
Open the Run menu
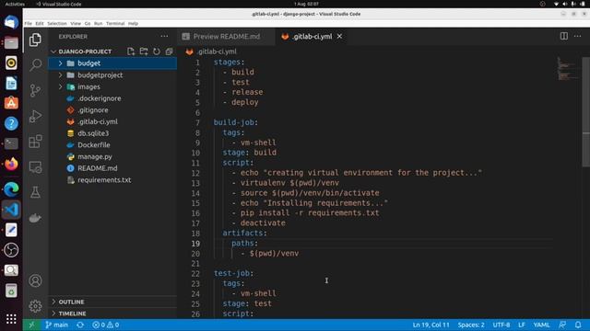[x=99, y=23]
